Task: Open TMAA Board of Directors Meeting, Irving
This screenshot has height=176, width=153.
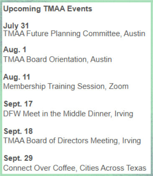Action: pos(72,141)
